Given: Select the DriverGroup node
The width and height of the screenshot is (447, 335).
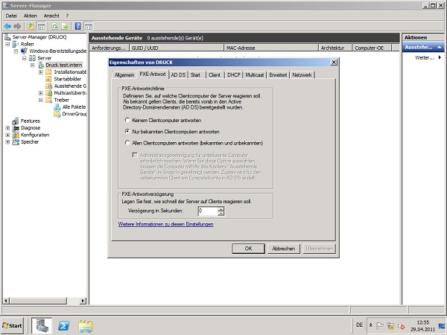Looking at the screenshot, I should click(74, 114).
